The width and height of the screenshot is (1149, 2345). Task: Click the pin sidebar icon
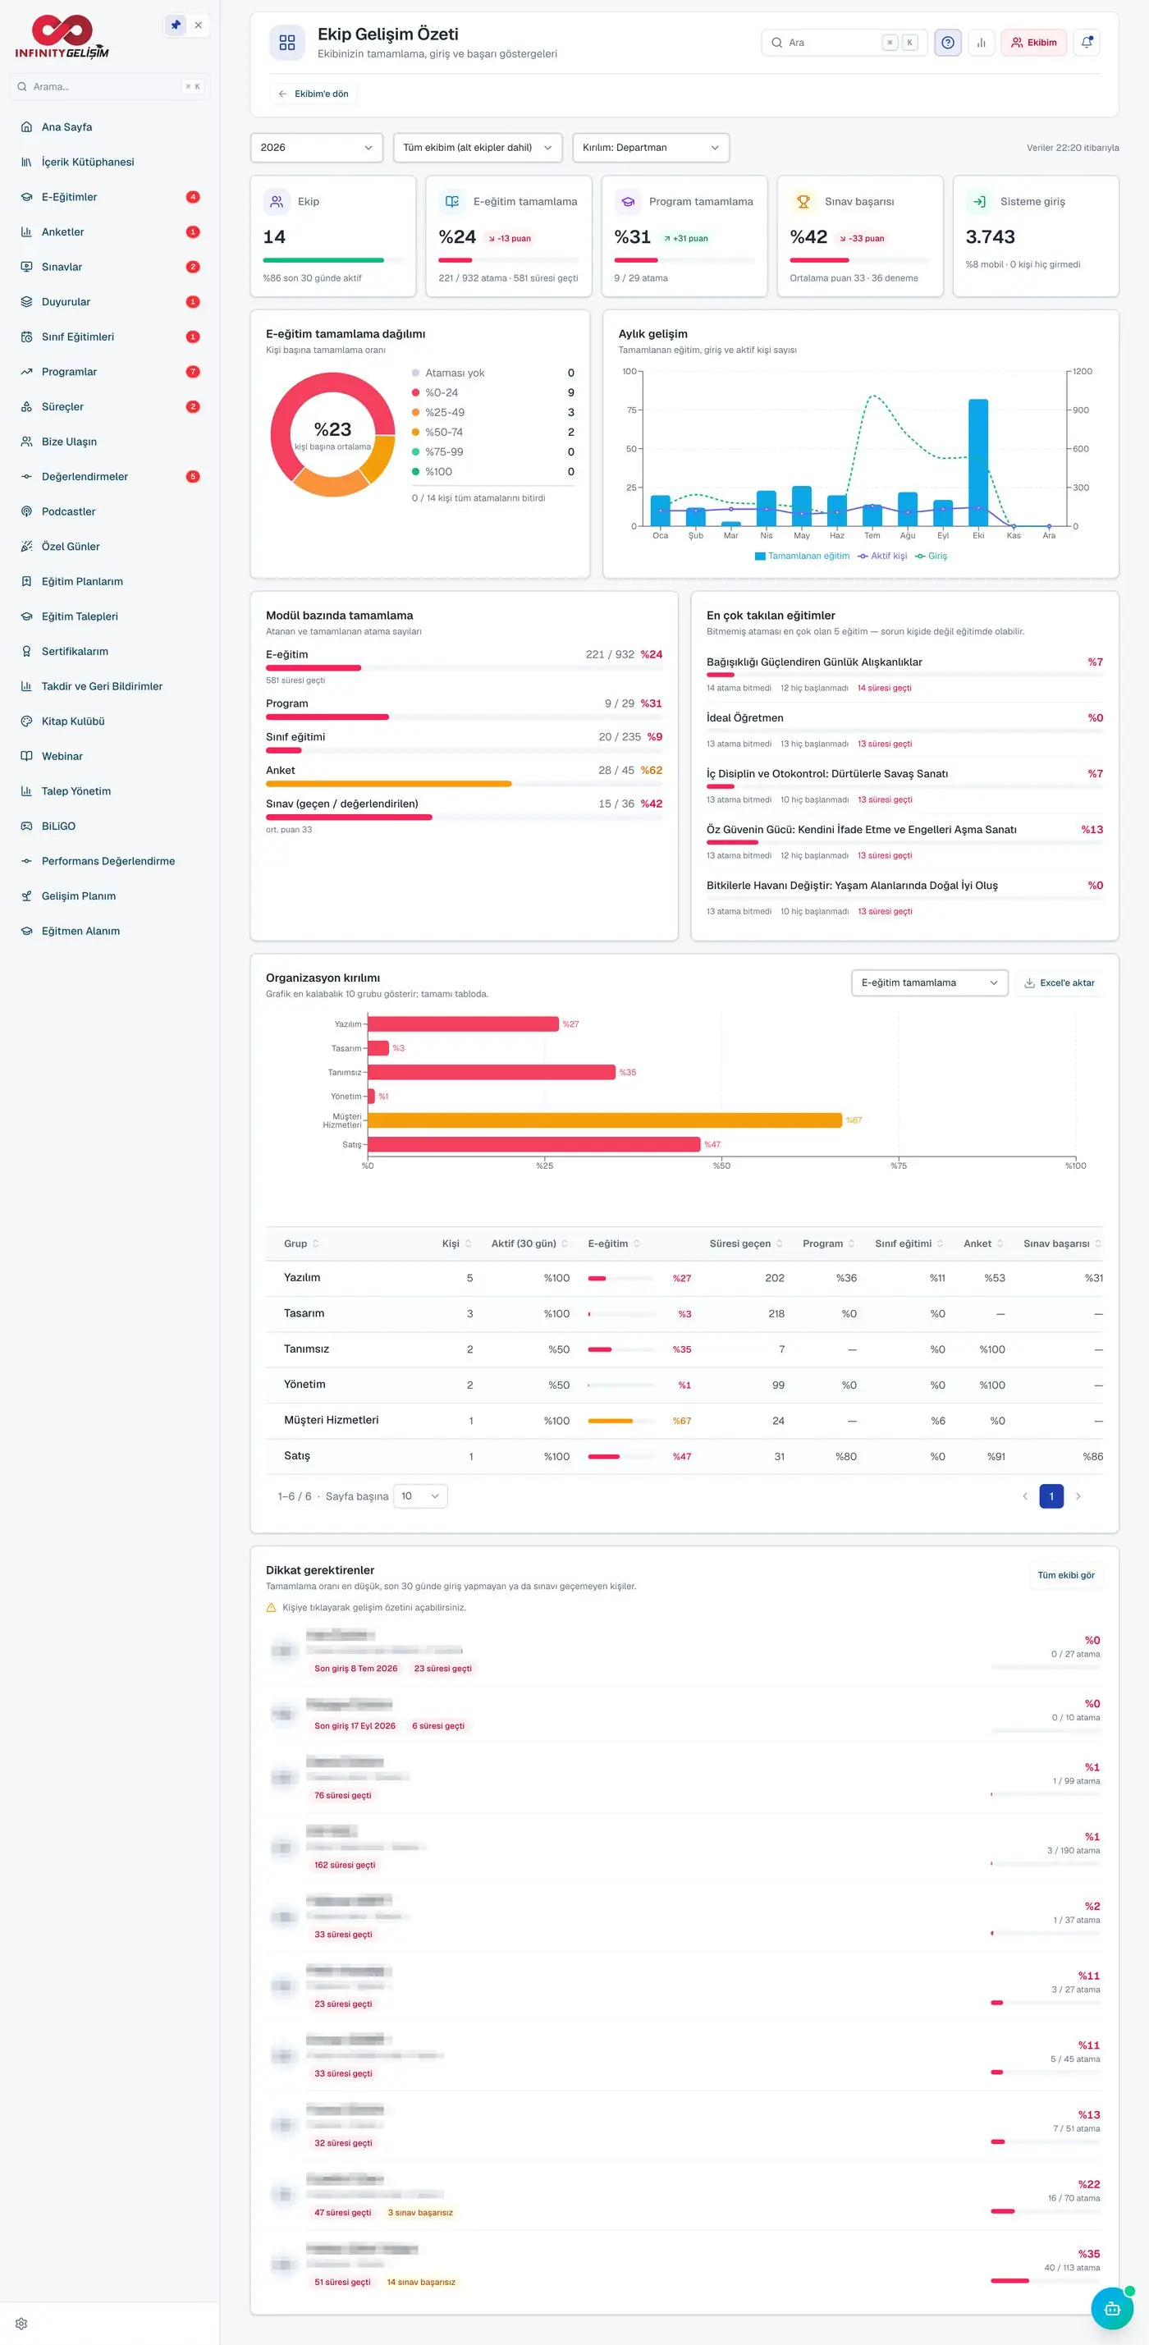click(176, 25)
